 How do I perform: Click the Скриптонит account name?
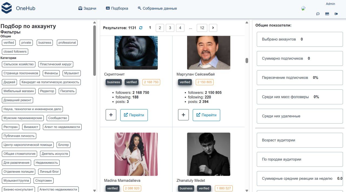click(114, 74)
